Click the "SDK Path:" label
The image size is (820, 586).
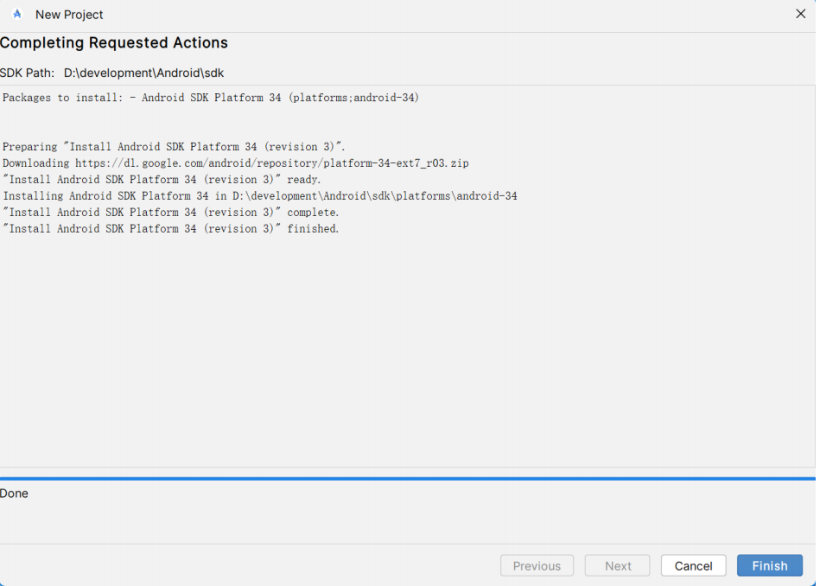27,73
